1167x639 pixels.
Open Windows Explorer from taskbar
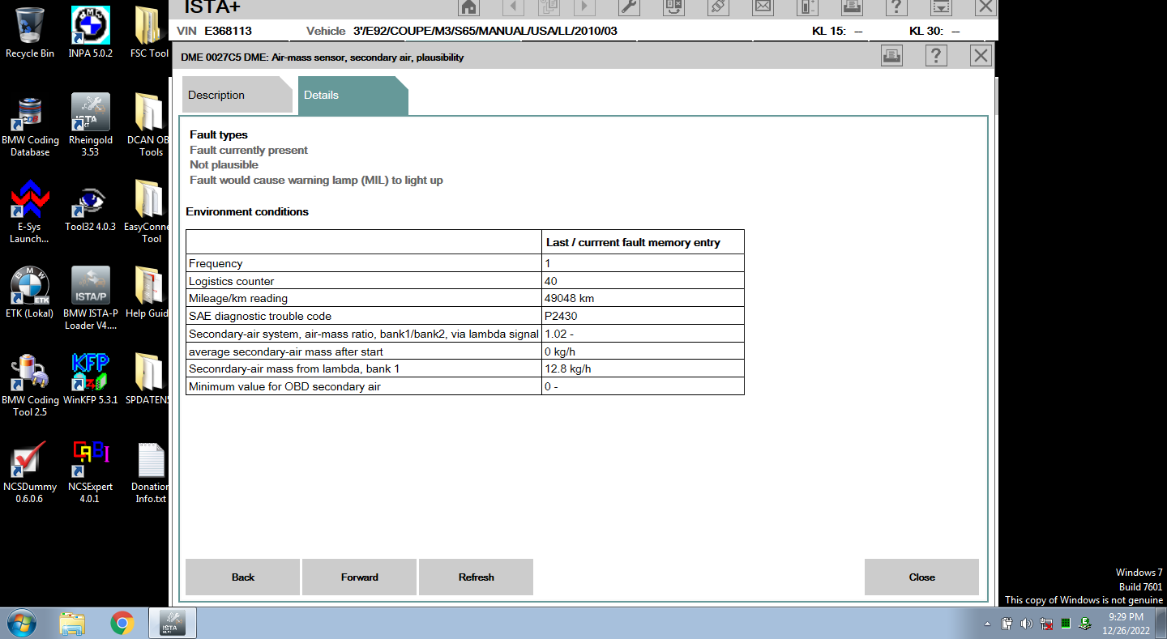[73, 622]
